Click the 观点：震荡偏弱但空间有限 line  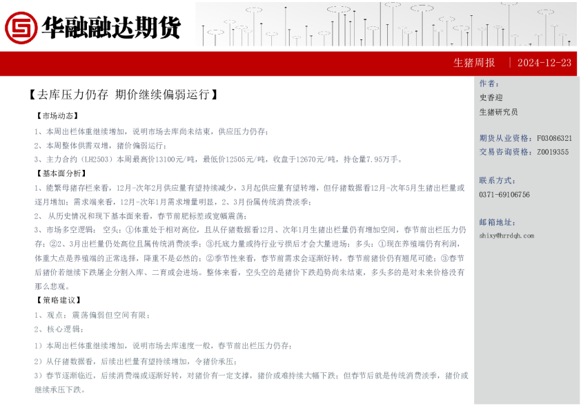point(91,315)
